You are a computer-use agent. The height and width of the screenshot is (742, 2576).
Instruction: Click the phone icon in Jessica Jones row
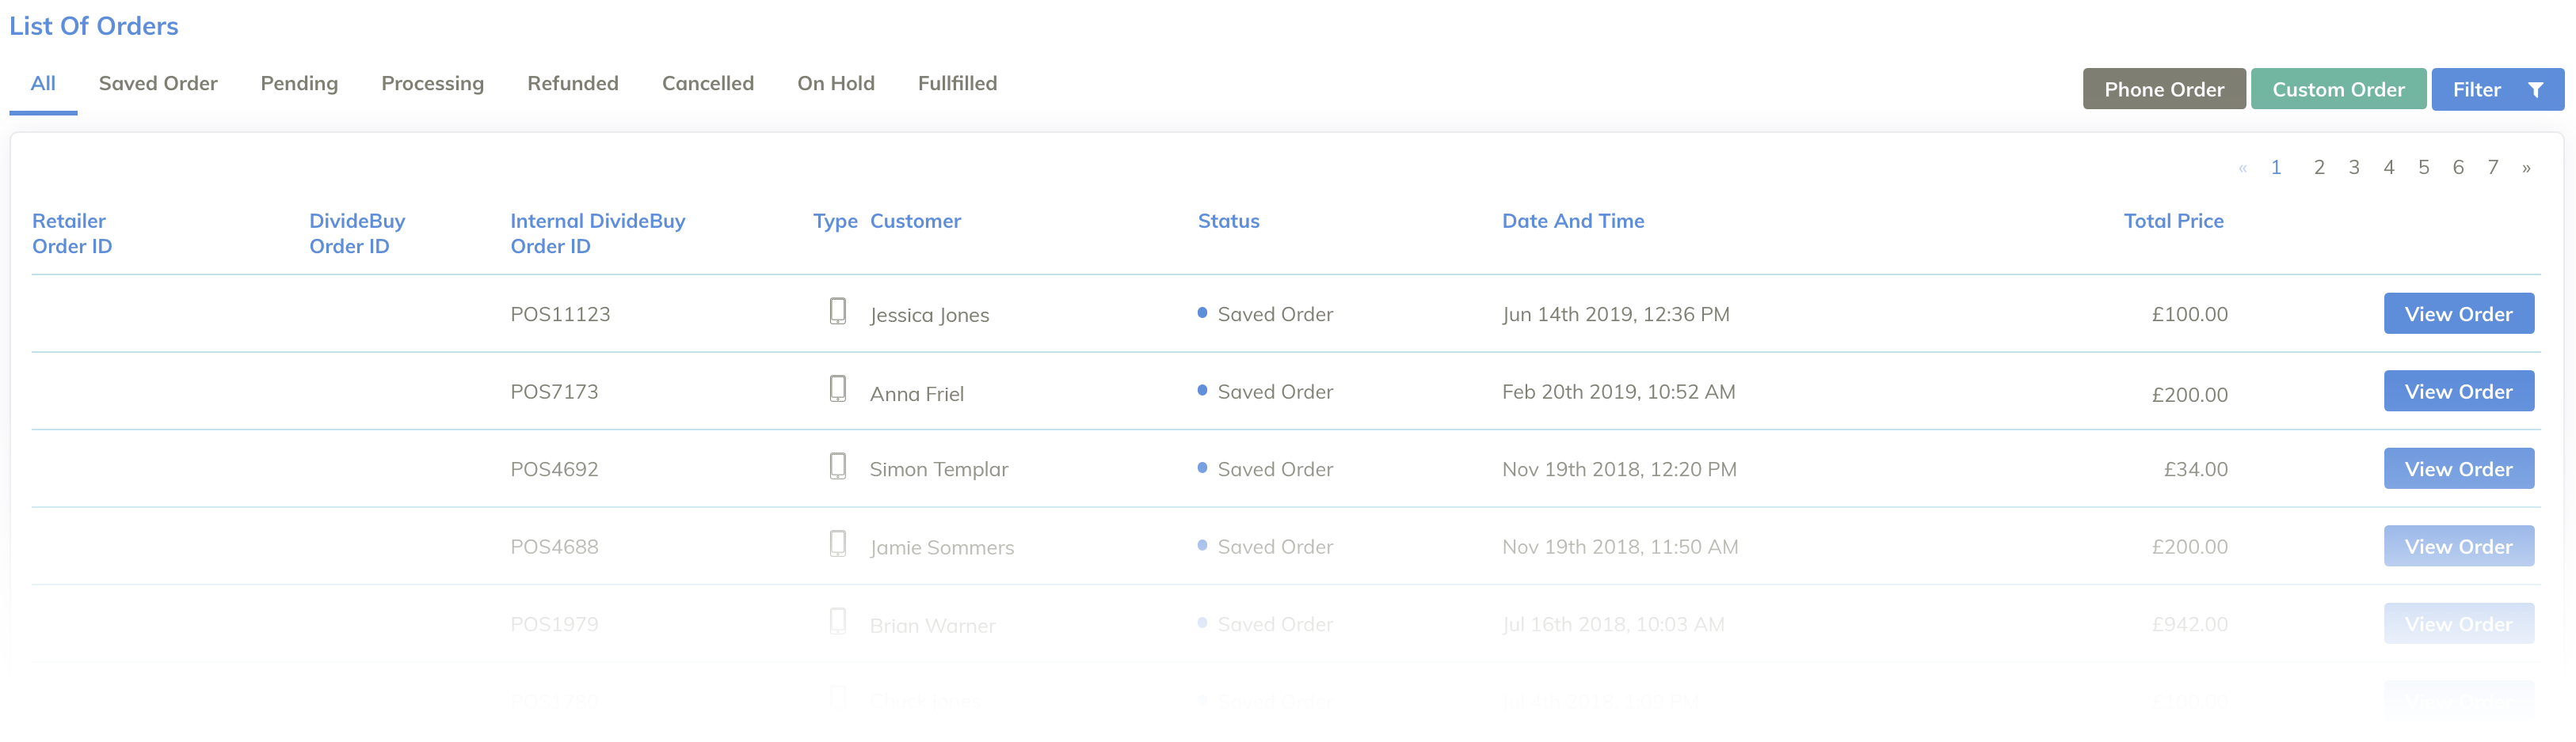838,312
